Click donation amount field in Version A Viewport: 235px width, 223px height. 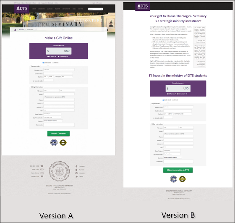59,51
